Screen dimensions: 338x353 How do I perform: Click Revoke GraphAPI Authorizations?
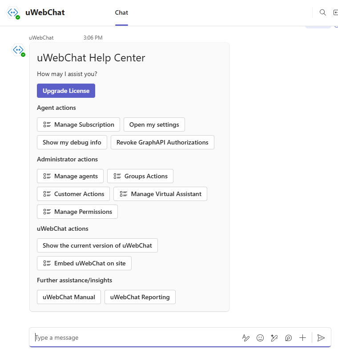[x=162, y=142]
